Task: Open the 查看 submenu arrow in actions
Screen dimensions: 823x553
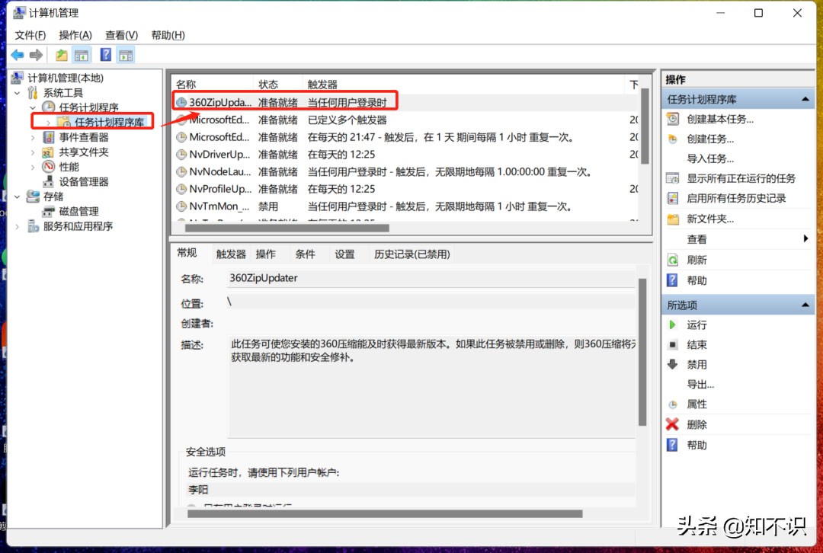Action: (805, 238)
